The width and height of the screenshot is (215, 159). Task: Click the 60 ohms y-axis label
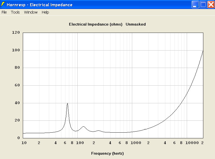tap(17, 85)
